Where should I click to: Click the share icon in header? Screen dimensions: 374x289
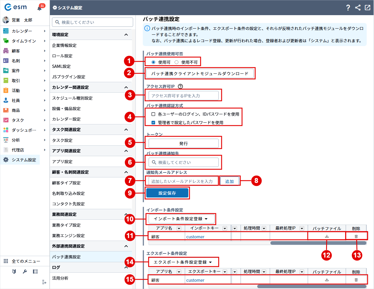click(358, 8)
